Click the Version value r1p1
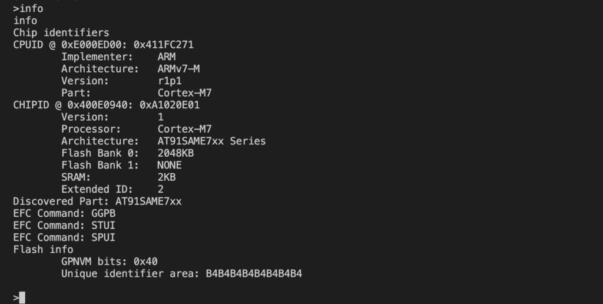Viewport: 603px width, 304px height. 170,81
